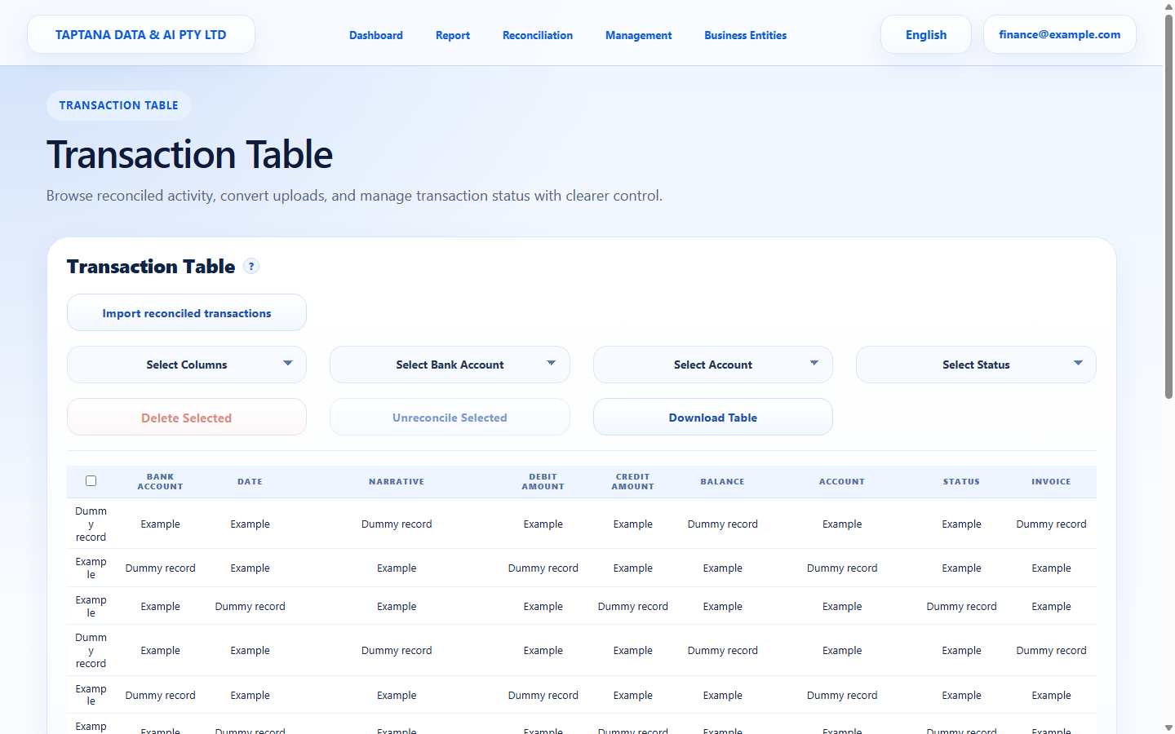Click the Balance column header

[x=723, y=481]
